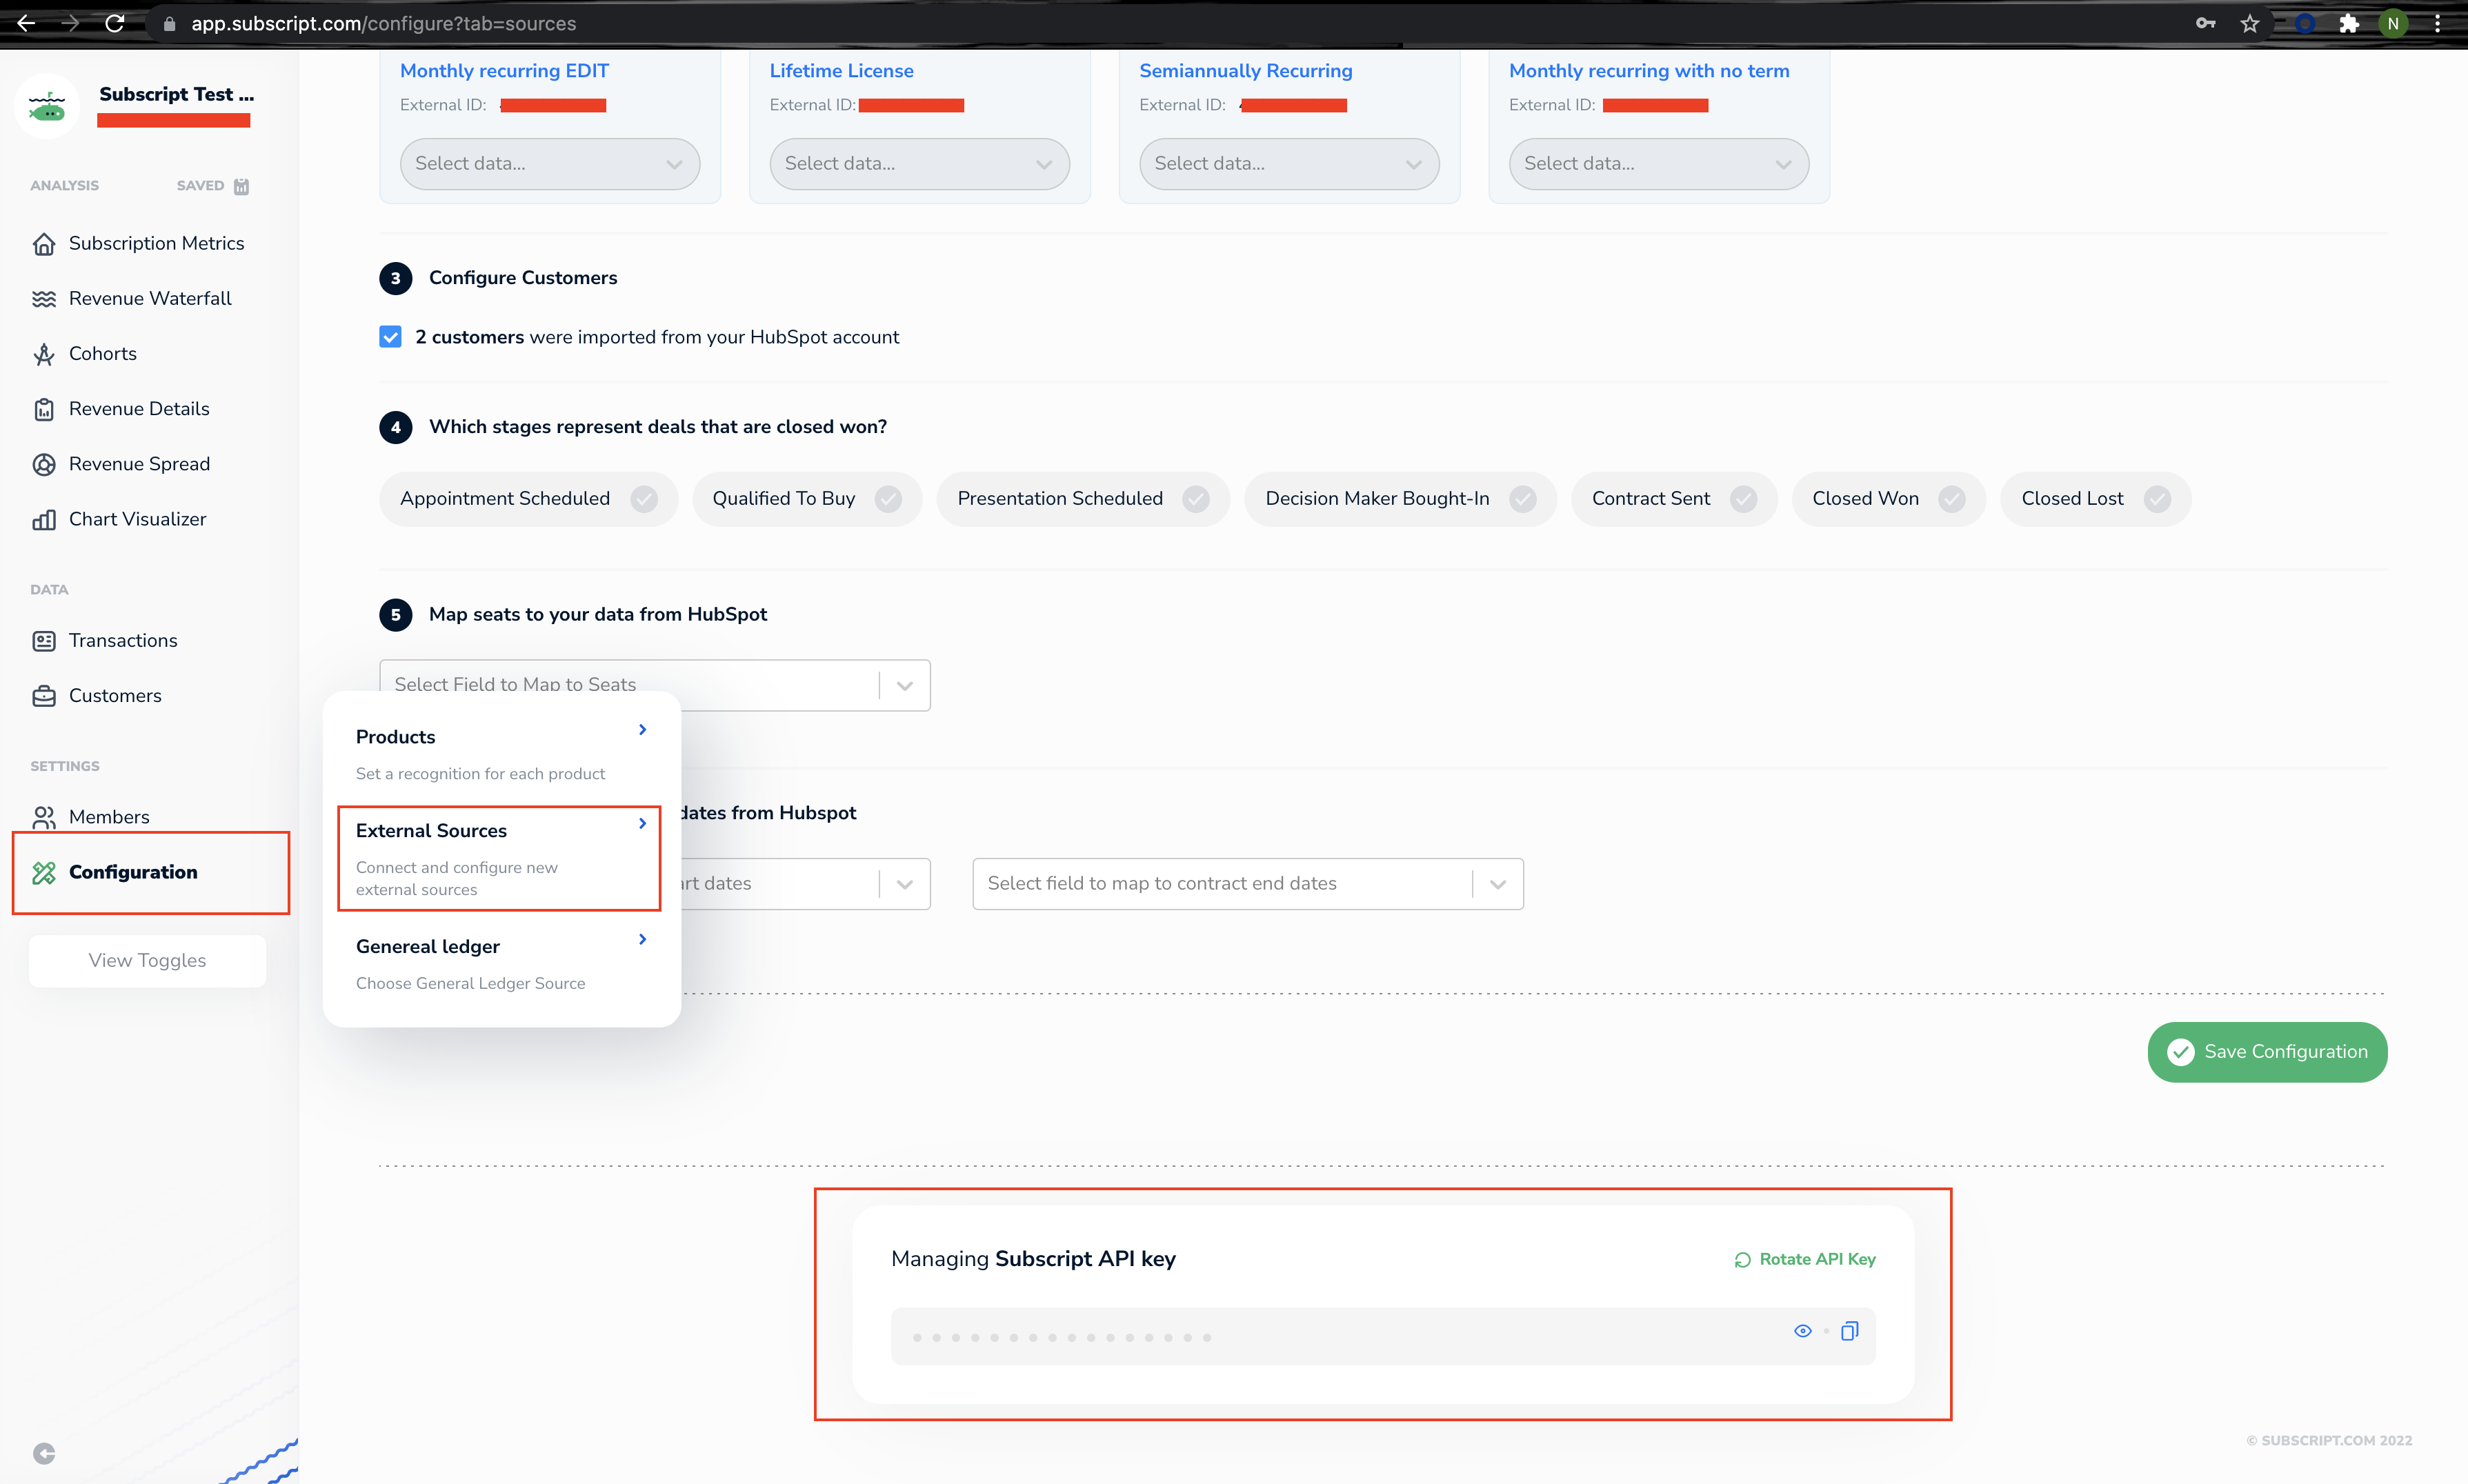The image size is (2468, 1484).
Task: Toggle the Appointment Scheduled stage
Action: 528,498
